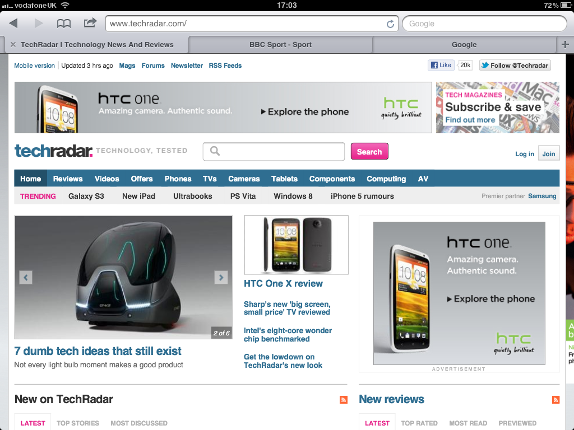Open Intel's eight-core chip article

pyautogui.click(x=288, y=335)
